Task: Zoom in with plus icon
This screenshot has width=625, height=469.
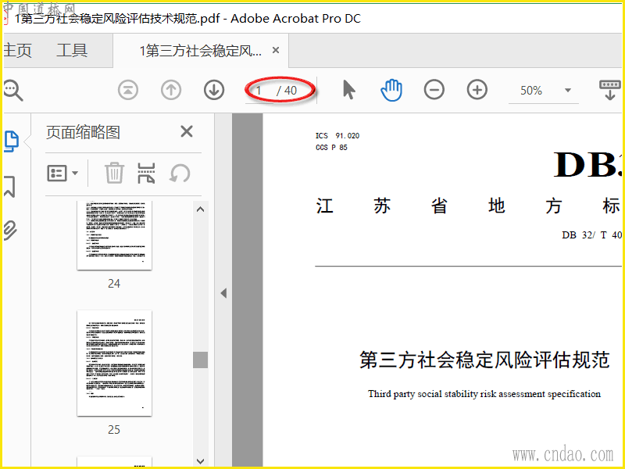Action: (477, 90)
